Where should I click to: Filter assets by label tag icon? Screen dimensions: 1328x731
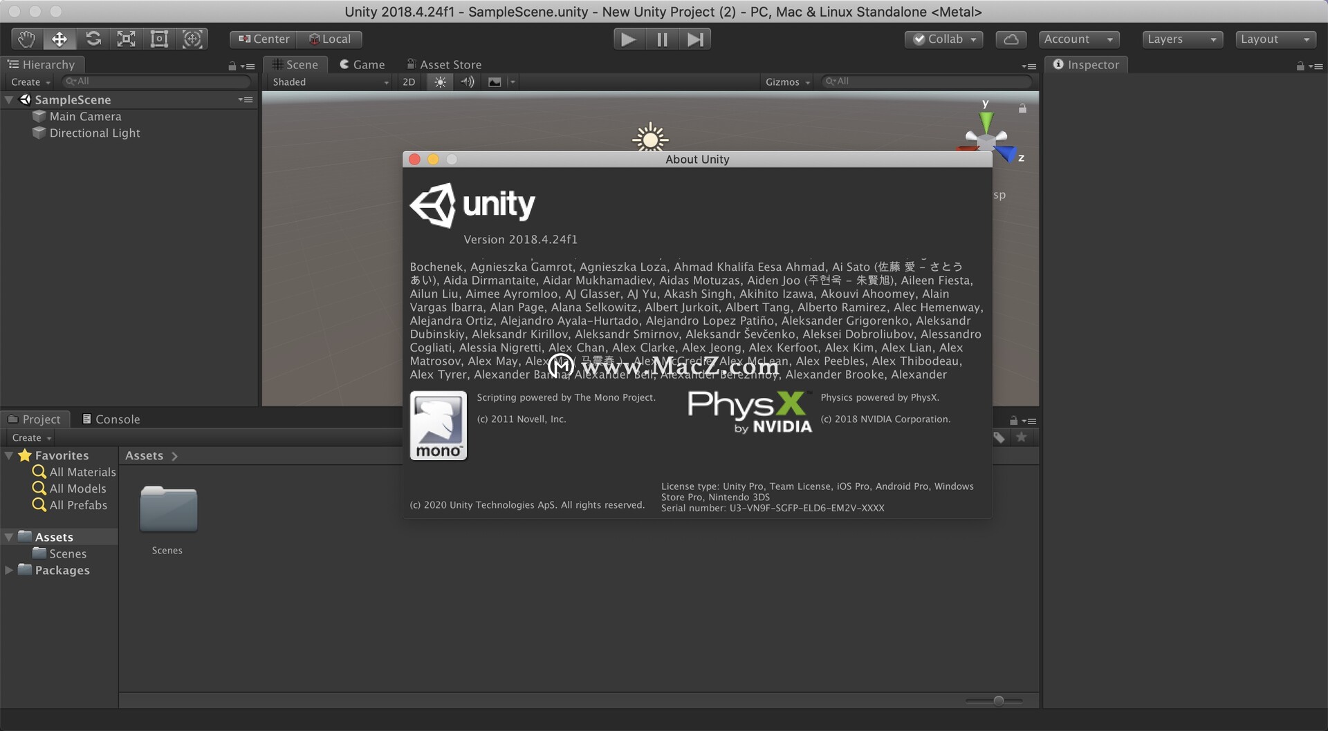[999, 437]
